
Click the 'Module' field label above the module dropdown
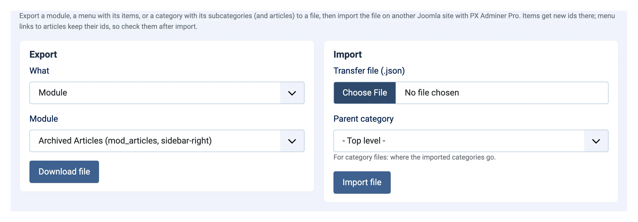coord(44,119)
